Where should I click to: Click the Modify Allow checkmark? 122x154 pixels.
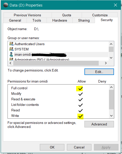click(x=80, y=94)
